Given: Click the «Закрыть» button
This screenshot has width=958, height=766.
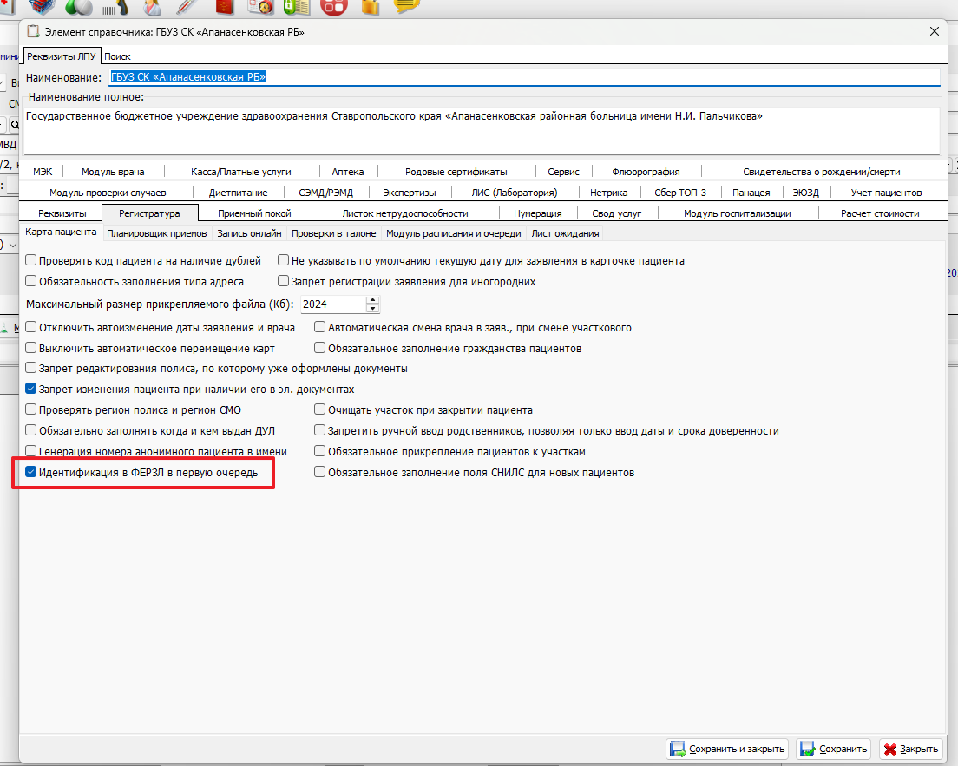Looking at the screenshot, I should [x=911, y=749].
